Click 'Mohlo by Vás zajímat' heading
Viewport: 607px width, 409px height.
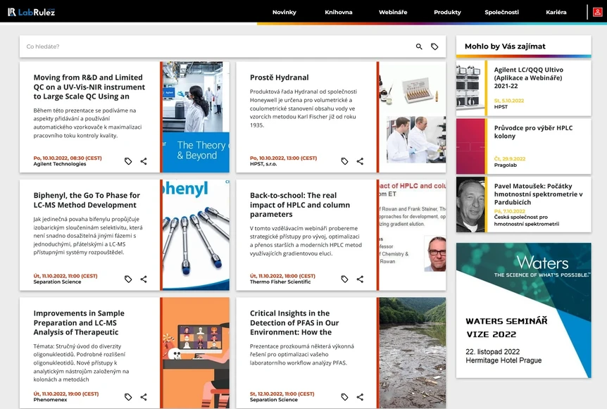pyautogui.click(x=505, y=46)
